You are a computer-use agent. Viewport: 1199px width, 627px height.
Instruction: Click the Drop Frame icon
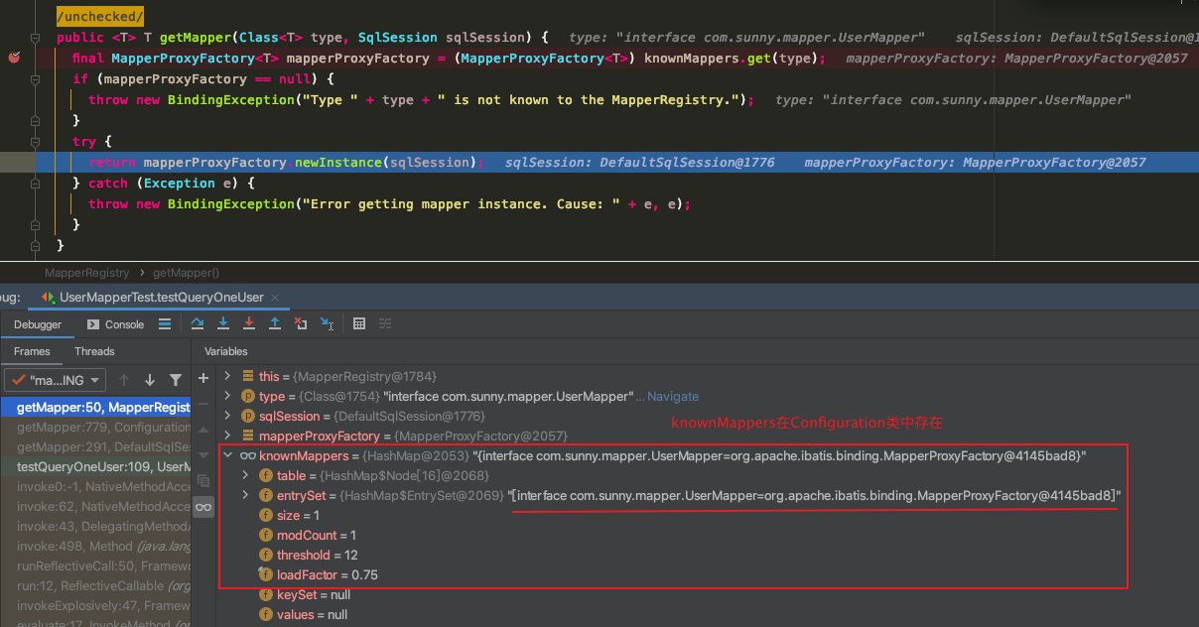coord(301,323)
